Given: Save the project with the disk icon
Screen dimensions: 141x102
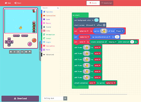Looking at the screenshot, I should tap(65, 98).
